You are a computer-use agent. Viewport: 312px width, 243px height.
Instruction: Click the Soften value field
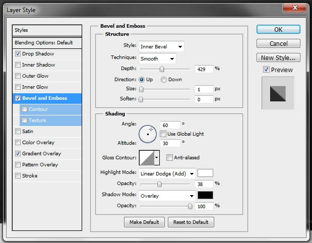[204, 99]
